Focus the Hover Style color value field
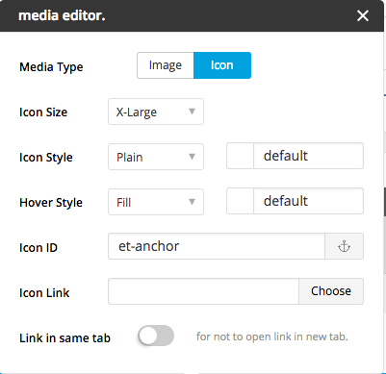This screenshot has height=374, width=386. [x=308, y=201]
